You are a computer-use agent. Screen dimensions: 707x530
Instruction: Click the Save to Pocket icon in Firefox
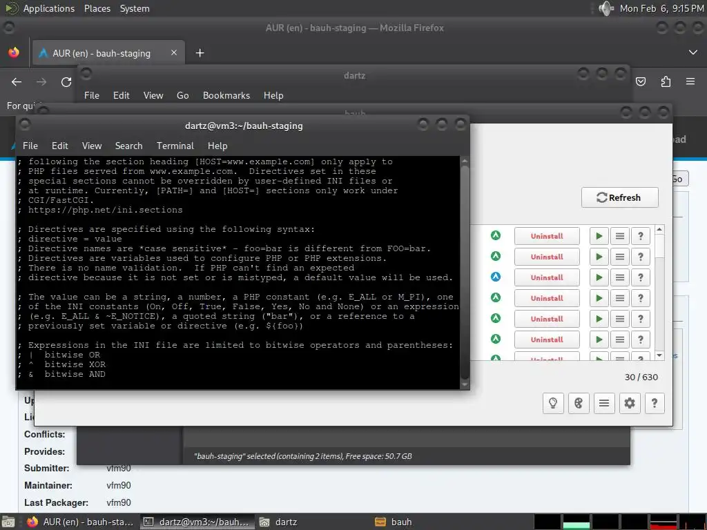tap(640, 81)
